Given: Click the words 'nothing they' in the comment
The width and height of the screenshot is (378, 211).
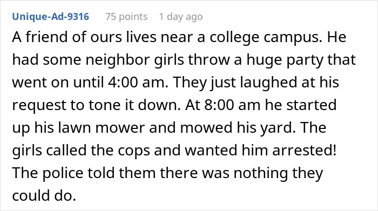Looking at the screenshot, I should tap(279, 173).
